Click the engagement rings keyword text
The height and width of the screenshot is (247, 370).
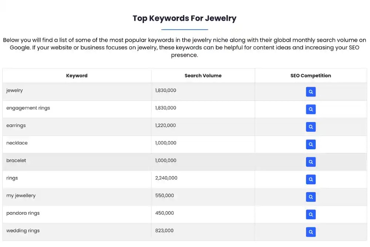pos(28,108)
